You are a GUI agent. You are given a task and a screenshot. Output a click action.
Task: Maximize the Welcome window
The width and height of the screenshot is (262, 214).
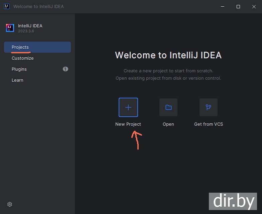[x=238, y=6]
